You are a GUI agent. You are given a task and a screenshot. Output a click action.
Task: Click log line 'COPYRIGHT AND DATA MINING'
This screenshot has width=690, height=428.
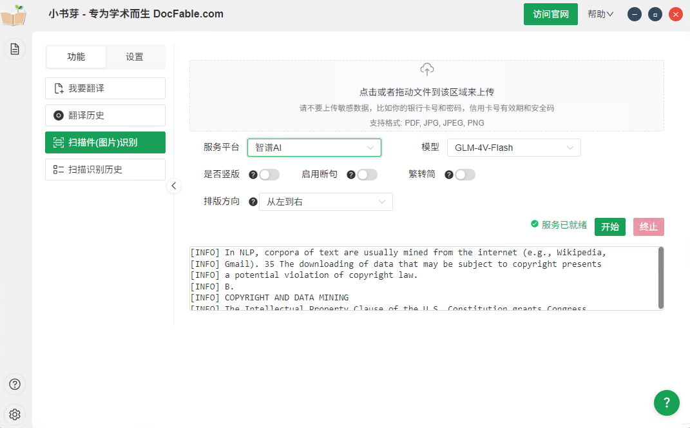point(287,298)
